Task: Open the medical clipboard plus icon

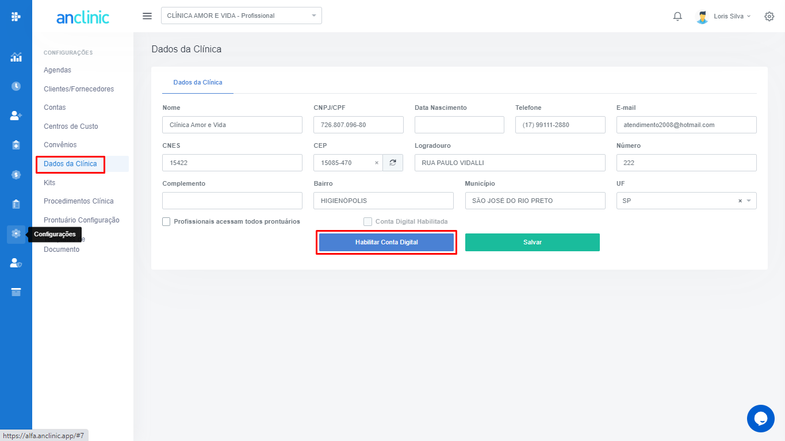Action: point(16,145)
